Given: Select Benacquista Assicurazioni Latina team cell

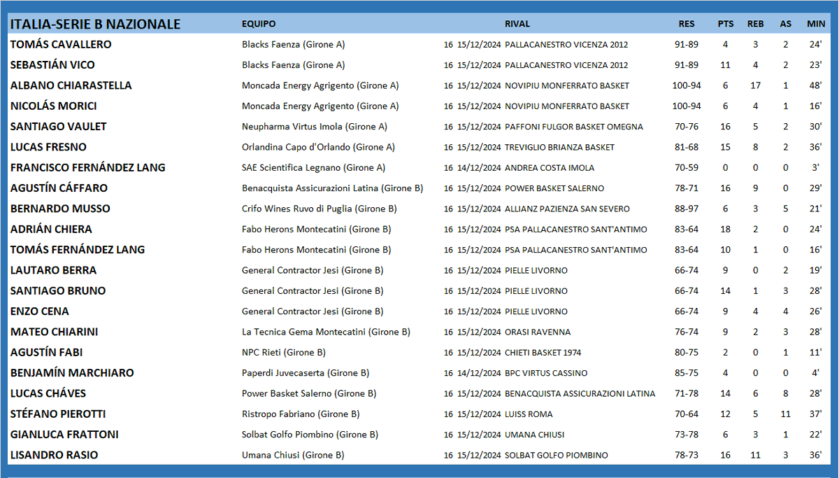Looking at the screenshot, I should (333, 188).
